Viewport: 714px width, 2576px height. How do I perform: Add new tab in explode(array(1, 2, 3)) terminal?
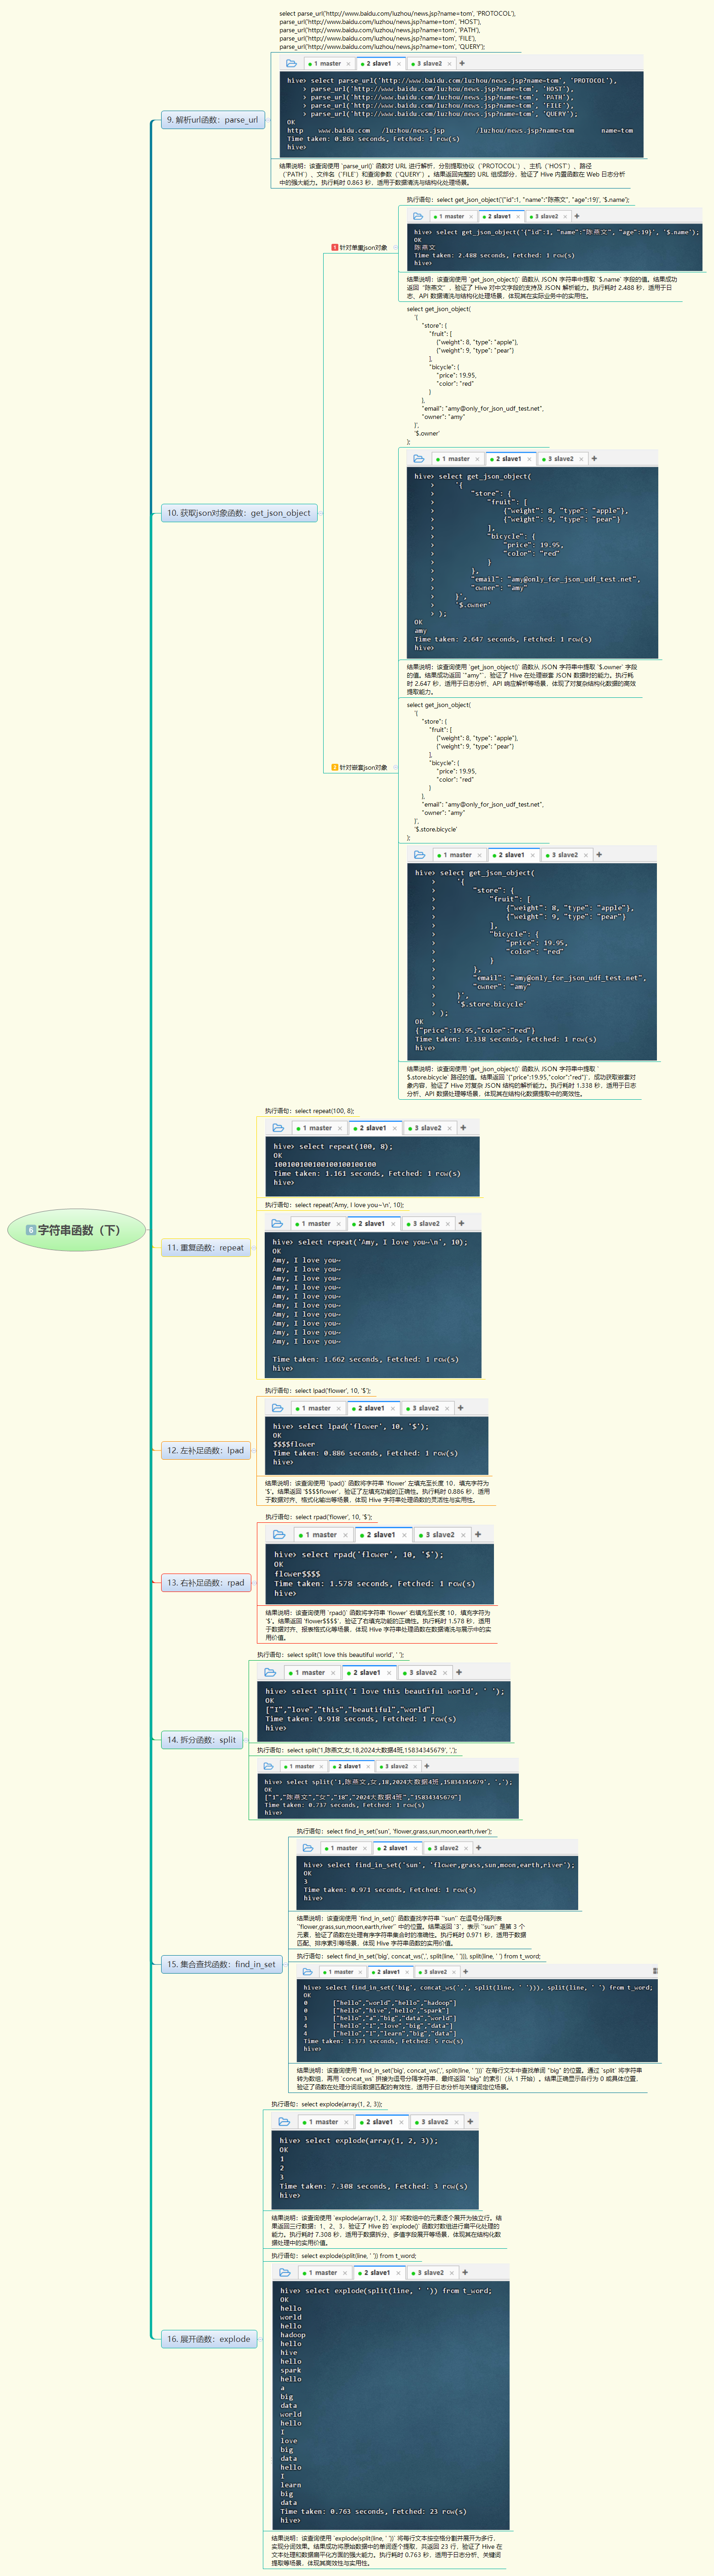click(x=470, y=2121)
